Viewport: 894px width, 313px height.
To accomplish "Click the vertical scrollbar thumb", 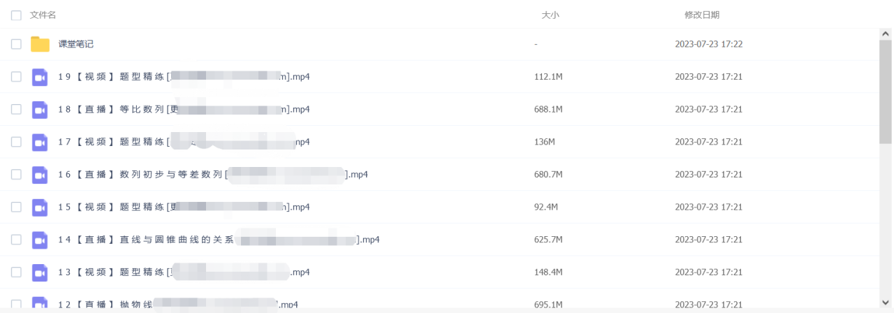I will (x=885, y=91).
